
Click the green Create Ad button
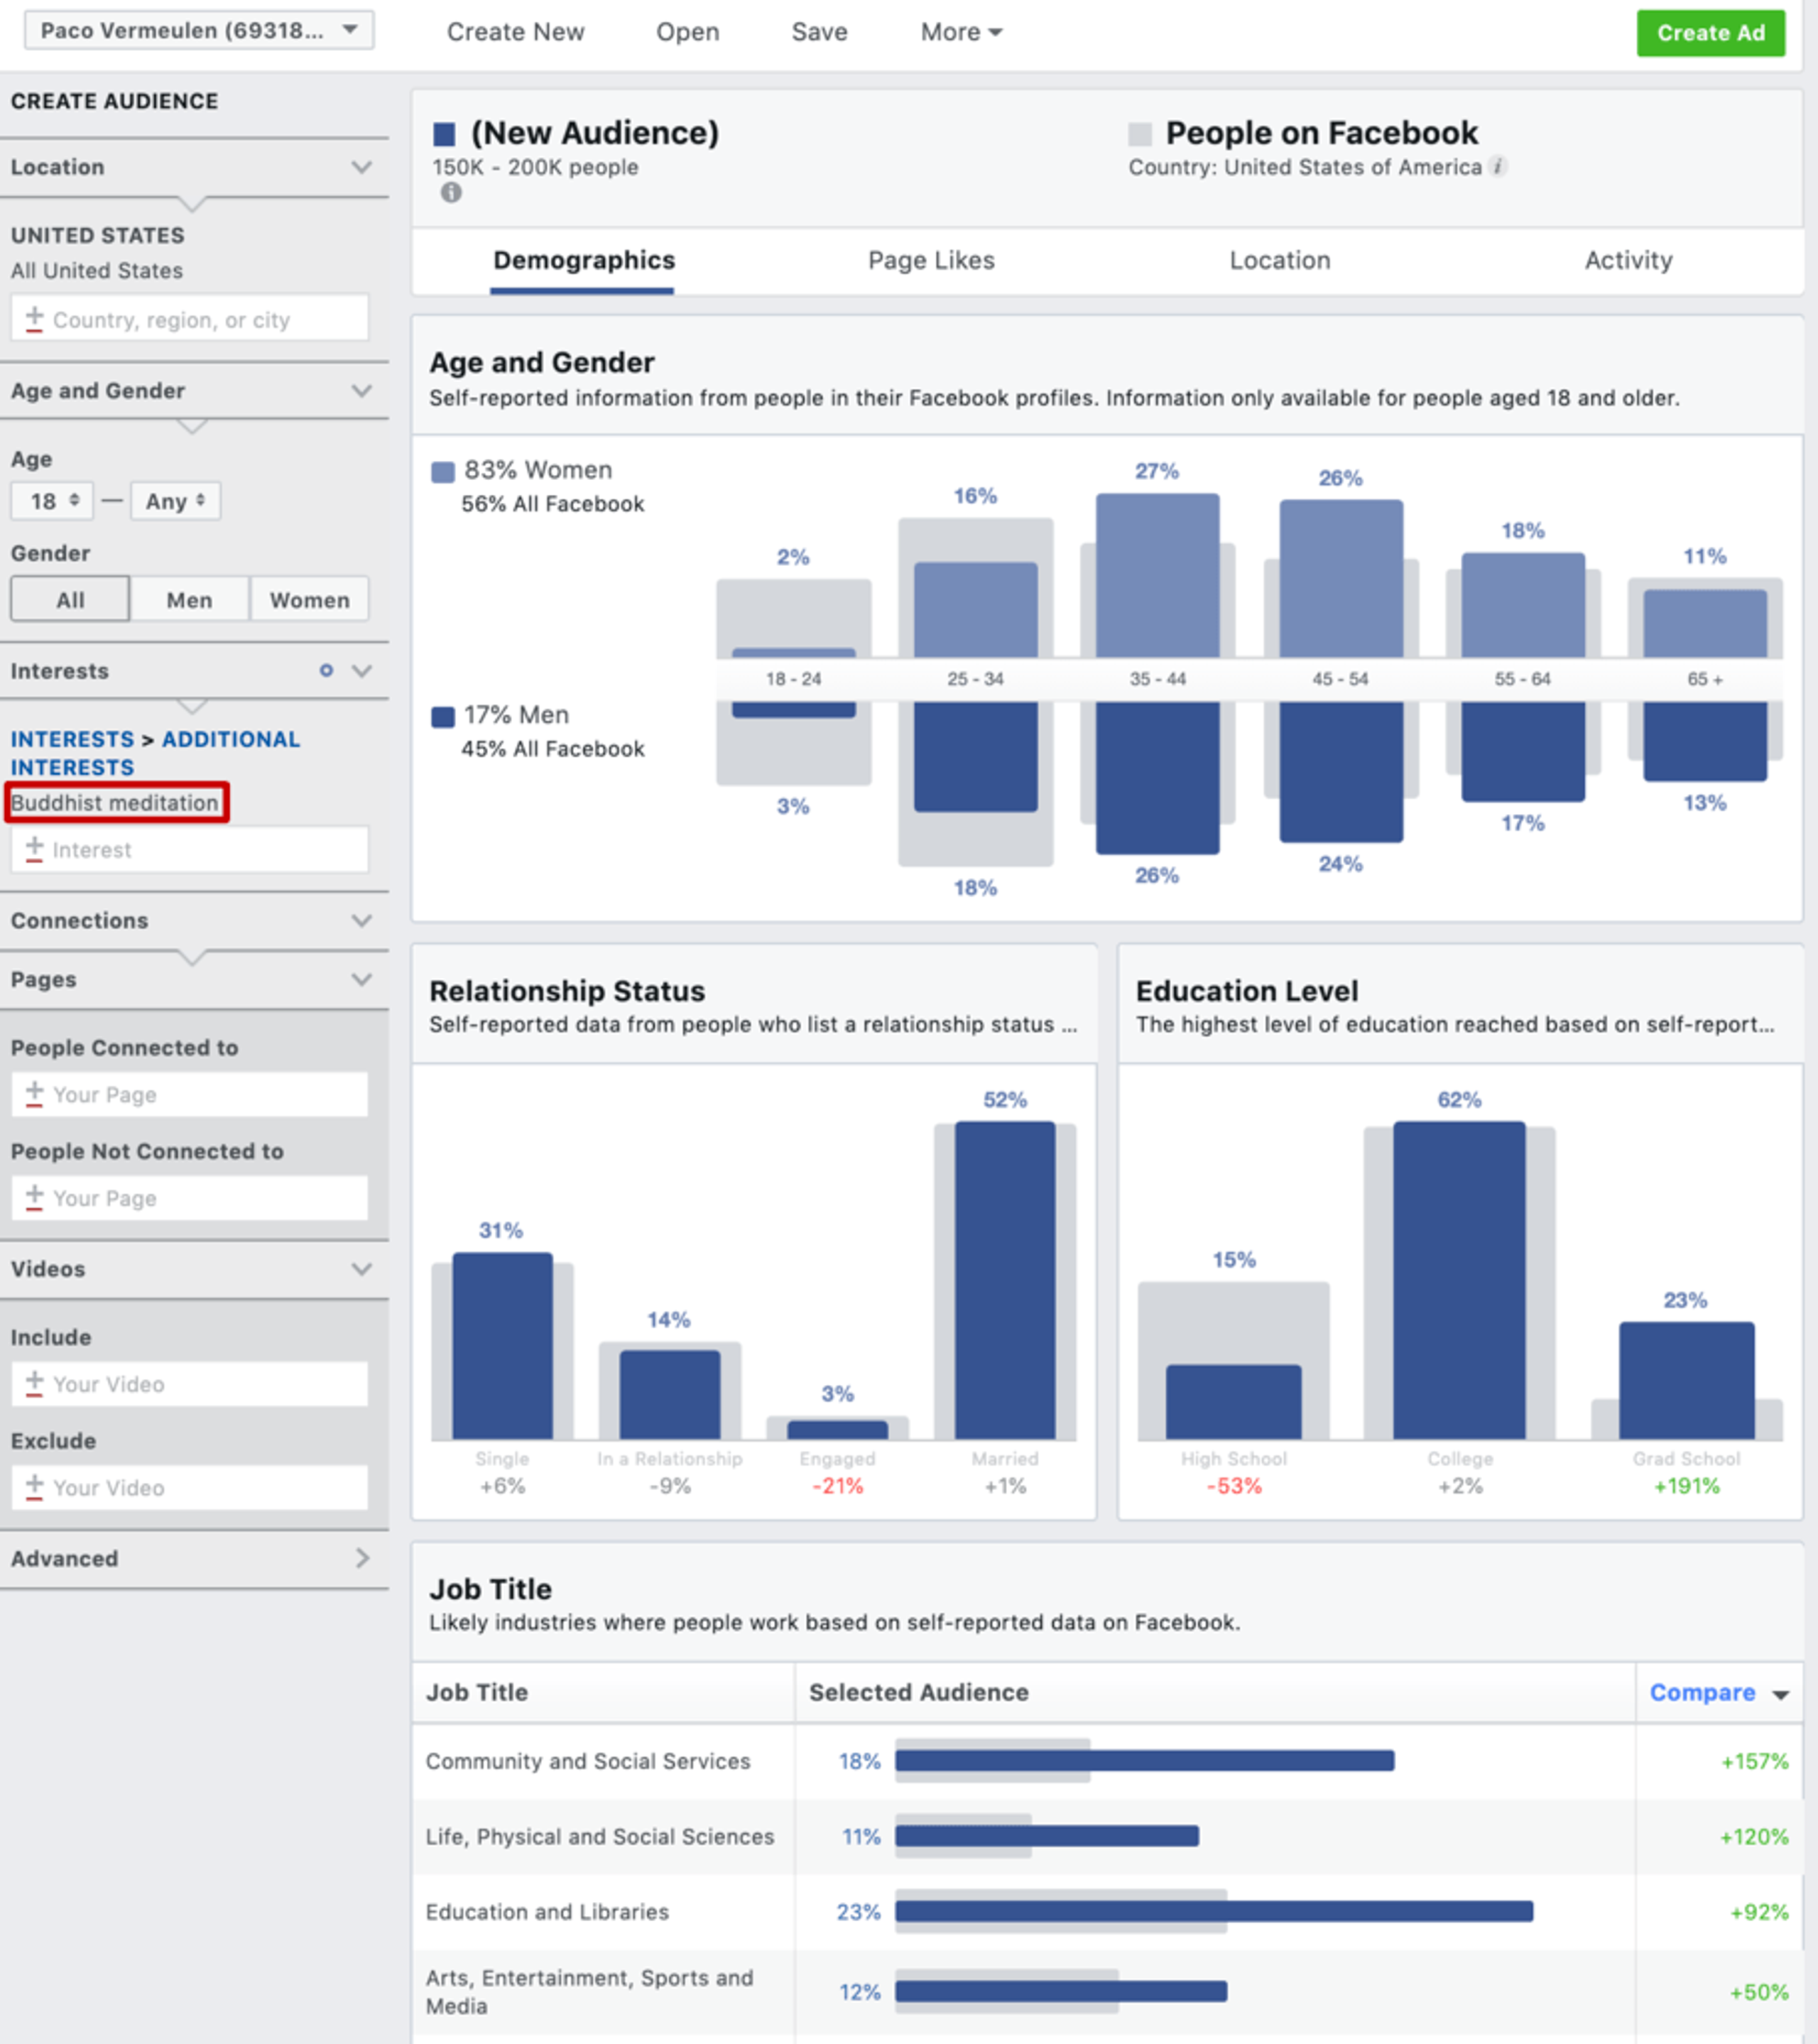coord(1710,33)
